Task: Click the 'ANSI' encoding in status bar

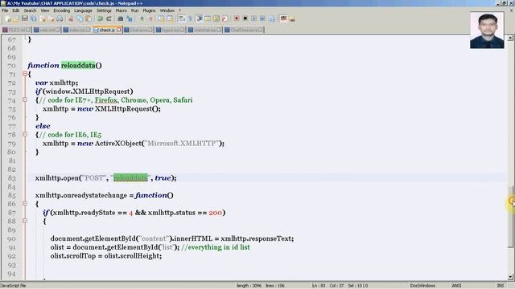Action: pos(456,286)
